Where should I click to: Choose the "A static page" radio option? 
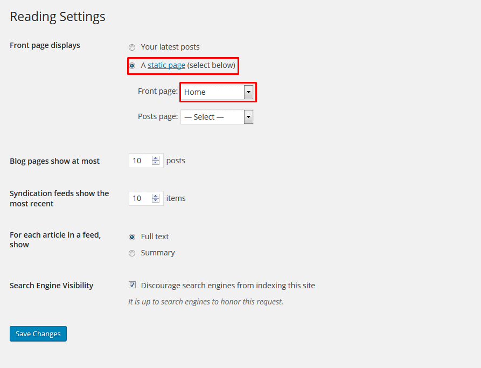[x=132, y=66]
